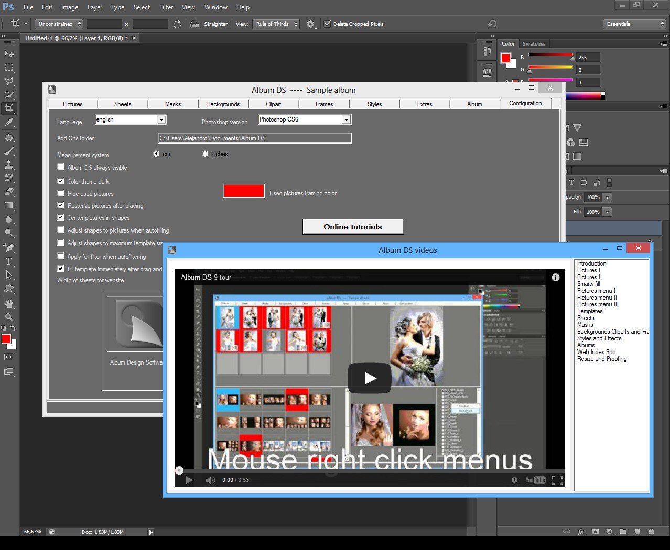Select the Clone Stamp tool
The height and width of the screenshot is (550, 670).
(9, 164)
